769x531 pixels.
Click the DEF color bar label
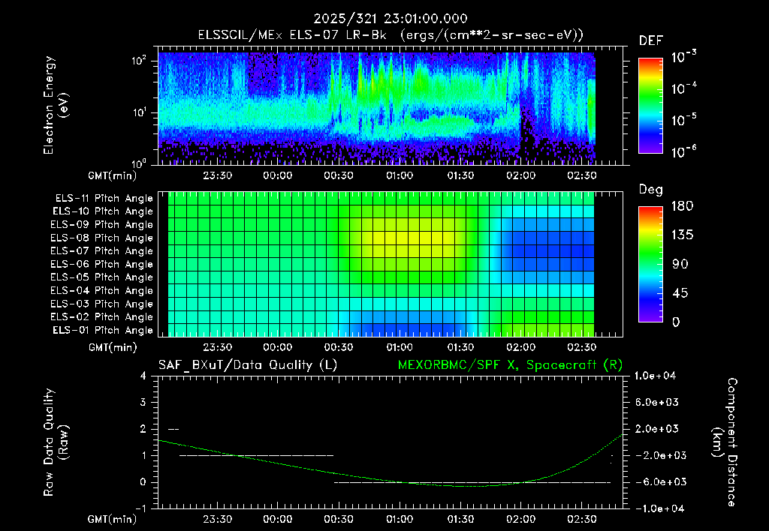(651, 41)
